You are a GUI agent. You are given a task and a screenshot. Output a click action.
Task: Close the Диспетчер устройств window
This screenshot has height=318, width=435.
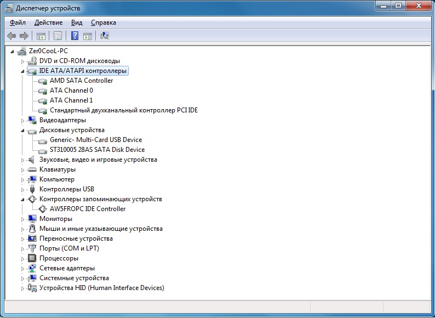click(x=419, y=5)
